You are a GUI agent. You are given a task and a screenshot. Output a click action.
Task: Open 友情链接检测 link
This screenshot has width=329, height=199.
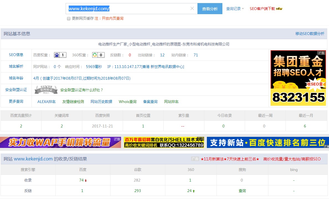73,102
